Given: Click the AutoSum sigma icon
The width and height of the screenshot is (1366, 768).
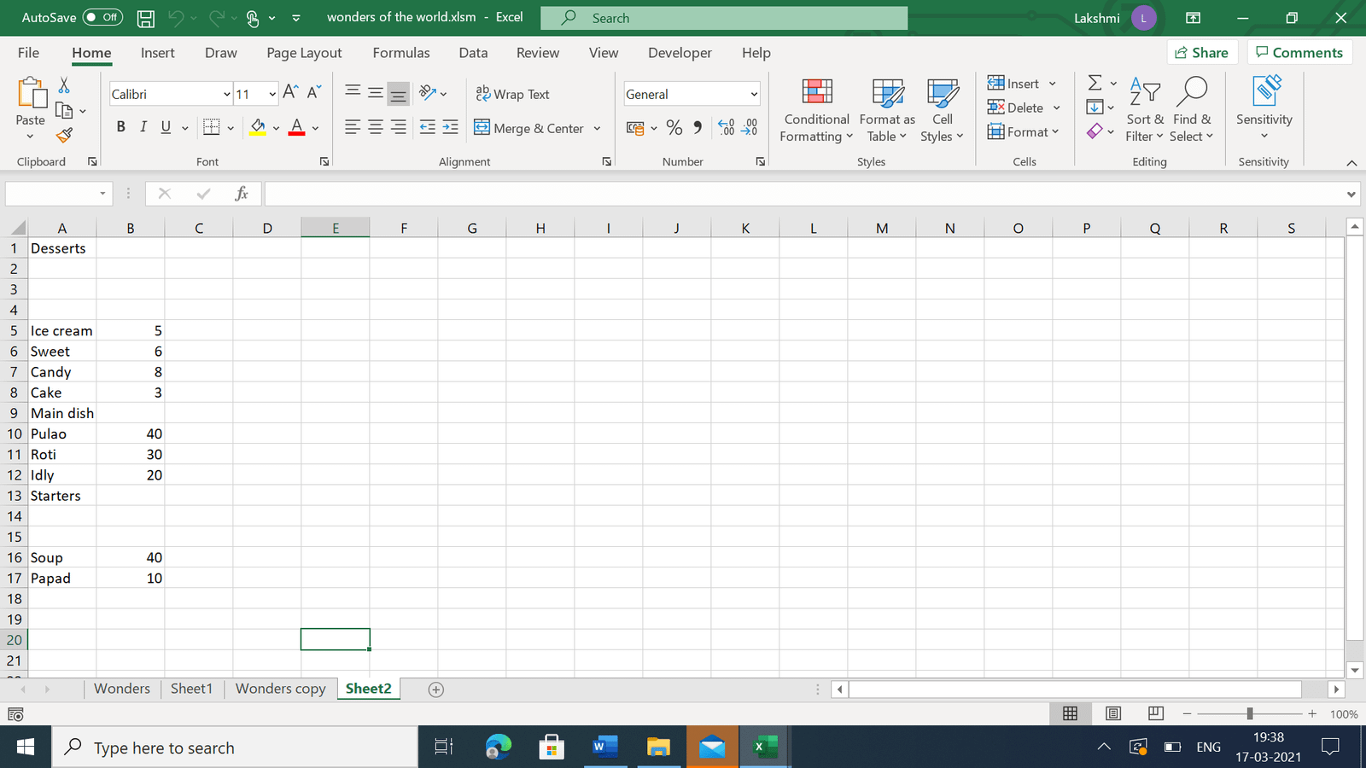Looking at the screenshot, I should click(x=1095, y=83).
